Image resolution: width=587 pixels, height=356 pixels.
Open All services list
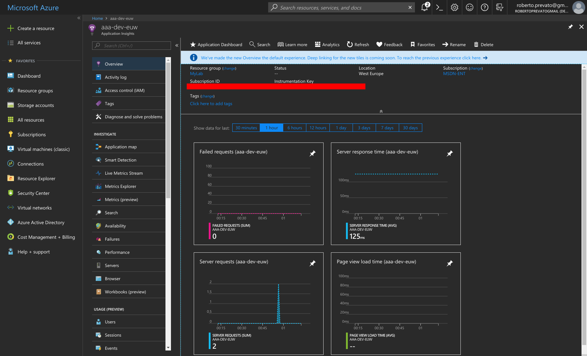[29, 43]
